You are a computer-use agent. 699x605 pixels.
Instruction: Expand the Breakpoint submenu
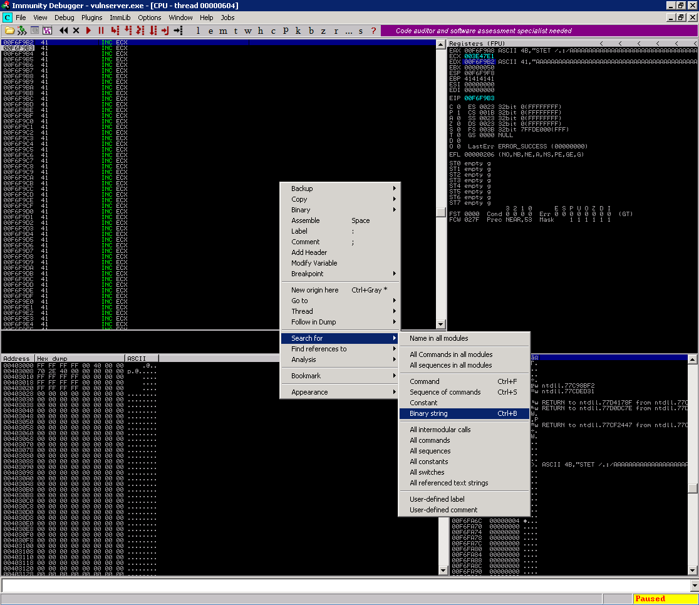340,274
